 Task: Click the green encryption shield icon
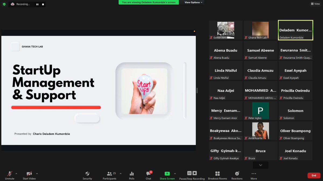tap(4, 4)
